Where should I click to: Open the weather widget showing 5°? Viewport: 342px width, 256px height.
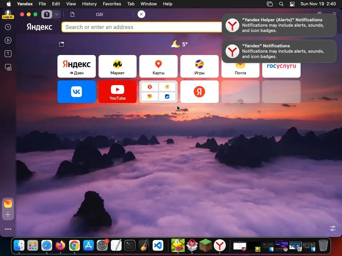coord(179,44)
